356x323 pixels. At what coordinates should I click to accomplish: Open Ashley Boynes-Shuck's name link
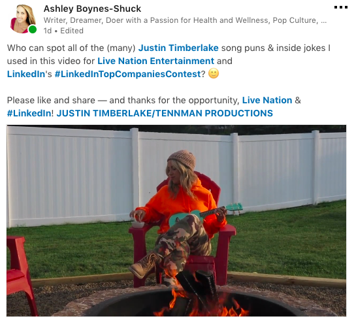pos(92,9)
